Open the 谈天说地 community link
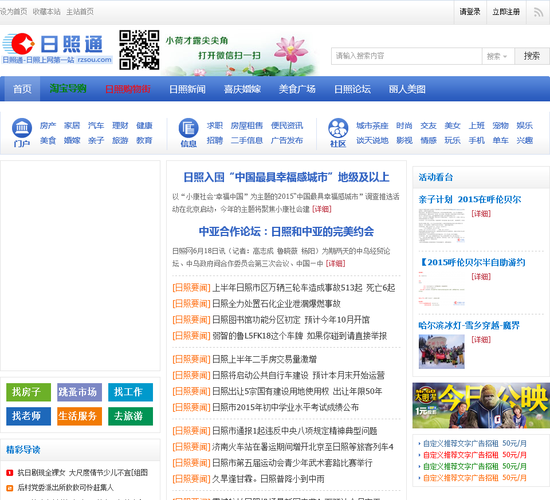Viewport: 550px width, 500px height. pos(372,140)
